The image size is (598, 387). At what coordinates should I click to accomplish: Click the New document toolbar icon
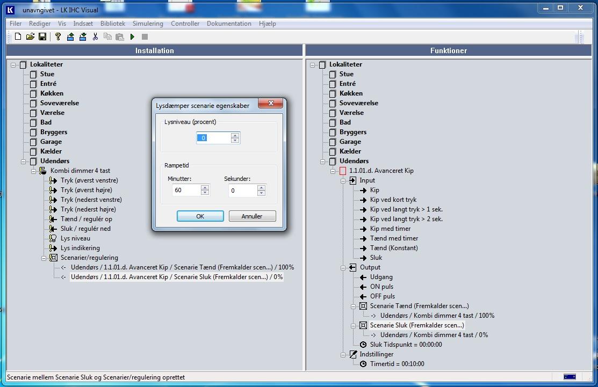pos(18,36)
